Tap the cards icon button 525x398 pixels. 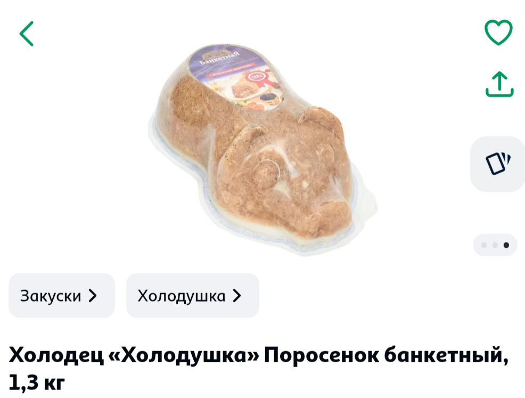(498, 164)
